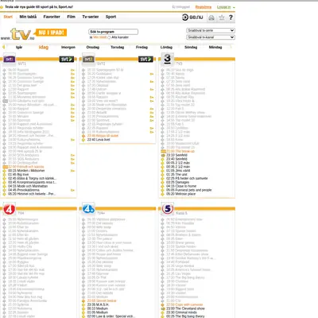The image size is (318, 318).
Task: Select Torsdag in the day bar
Action: point(117,47)
